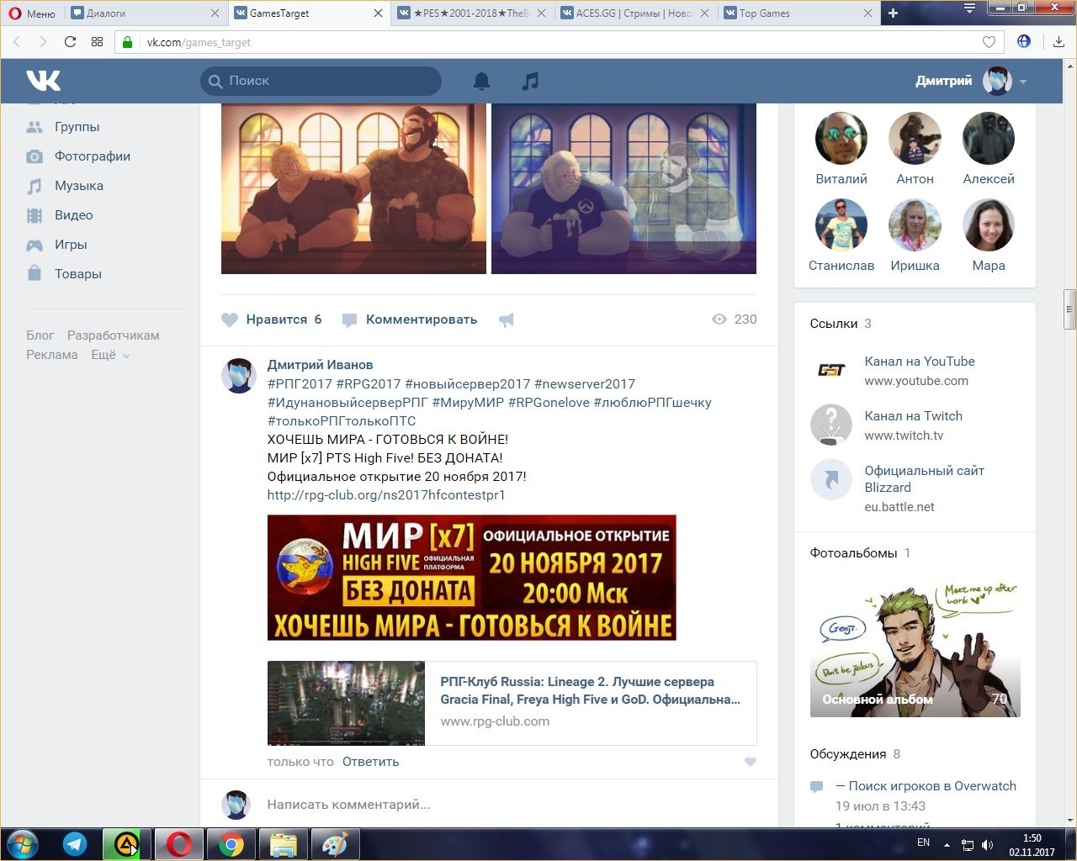Image resolution: width=1077 pixels, height=861 pixels.
Task: Focus the Написать комментарий field
Action: [505, 805]
